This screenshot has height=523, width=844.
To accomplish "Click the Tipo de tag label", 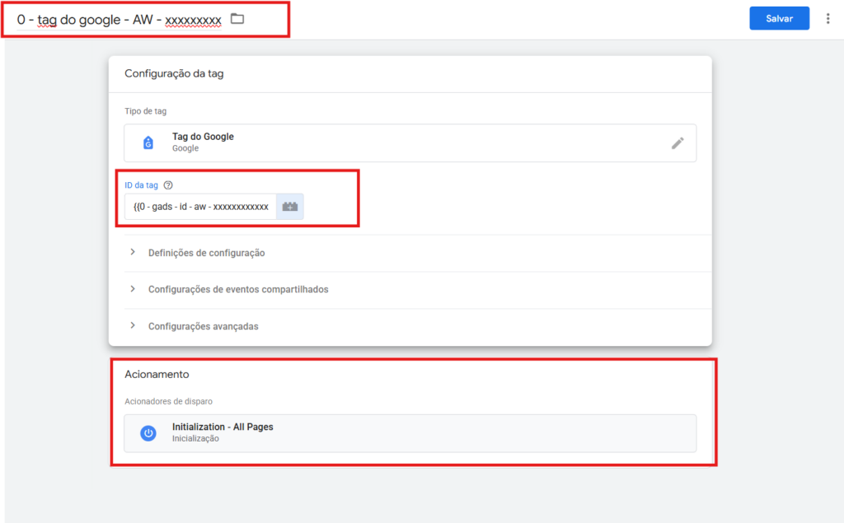I will point(145,111).
